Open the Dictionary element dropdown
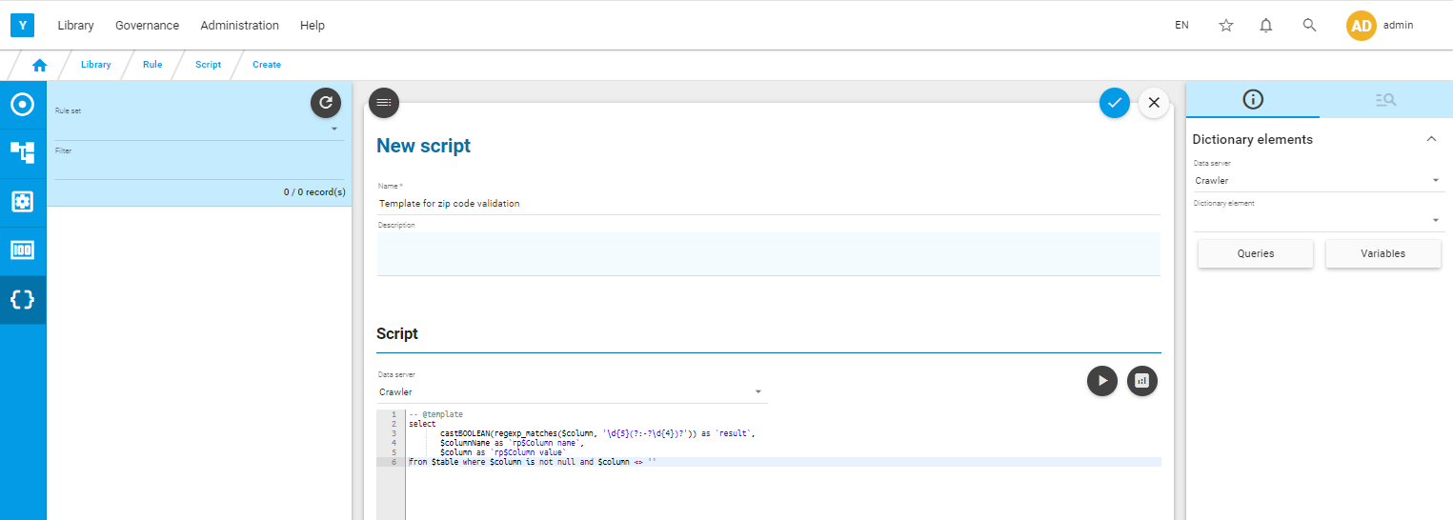1453x520 pixels. pos(1319,220)
